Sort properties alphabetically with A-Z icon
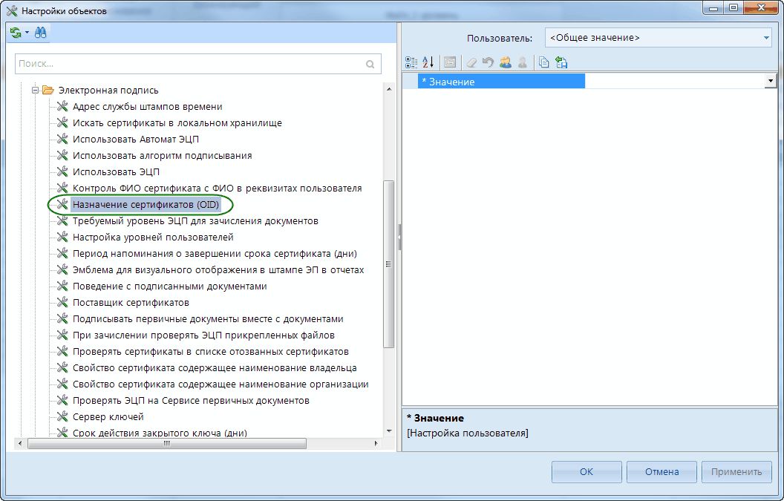This screenshot has width=784, height=501. [x=428, y=62]
